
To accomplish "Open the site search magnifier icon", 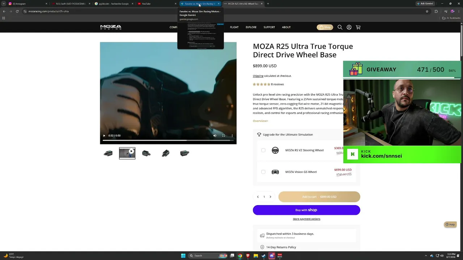I will pyautogui.click(x=340, y=27).
